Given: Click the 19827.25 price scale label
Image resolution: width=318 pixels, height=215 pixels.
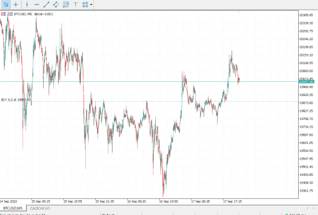Looking at the screenshot, I should coord(306,111).
